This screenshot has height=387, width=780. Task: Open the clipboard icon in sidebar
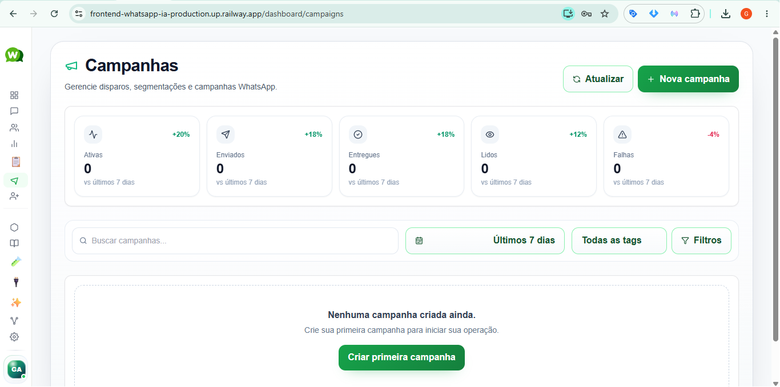tap(15, 162)
